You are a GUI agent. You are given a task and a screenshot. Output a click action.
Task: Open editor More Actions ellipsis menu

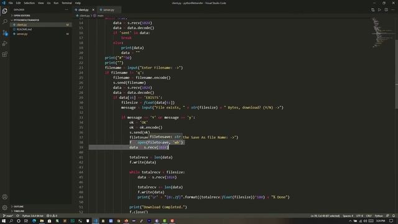393,10
